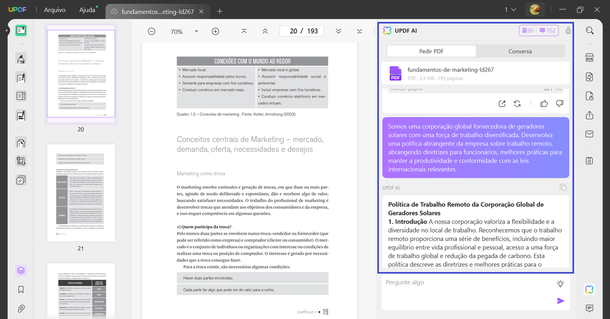Open the prompt suggestions lightbulb

pos(561,283)
